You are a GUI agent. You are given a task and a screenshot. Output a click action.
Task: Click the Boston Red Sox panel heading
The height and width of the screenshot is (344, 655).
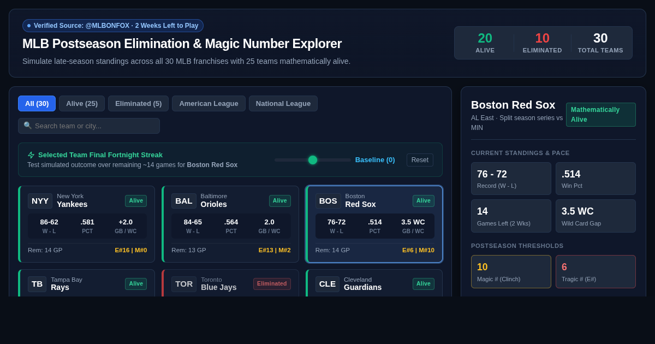coord(513,105)
